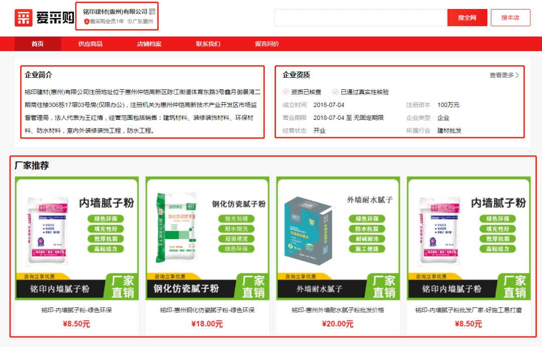Click the 搜全网 search button
The width and height of the screenshot is (542, 347).
coord(467,18)
